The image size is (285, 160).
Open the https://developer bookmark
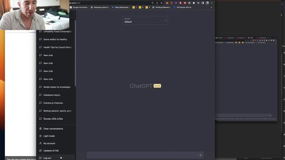pos(121,8)
